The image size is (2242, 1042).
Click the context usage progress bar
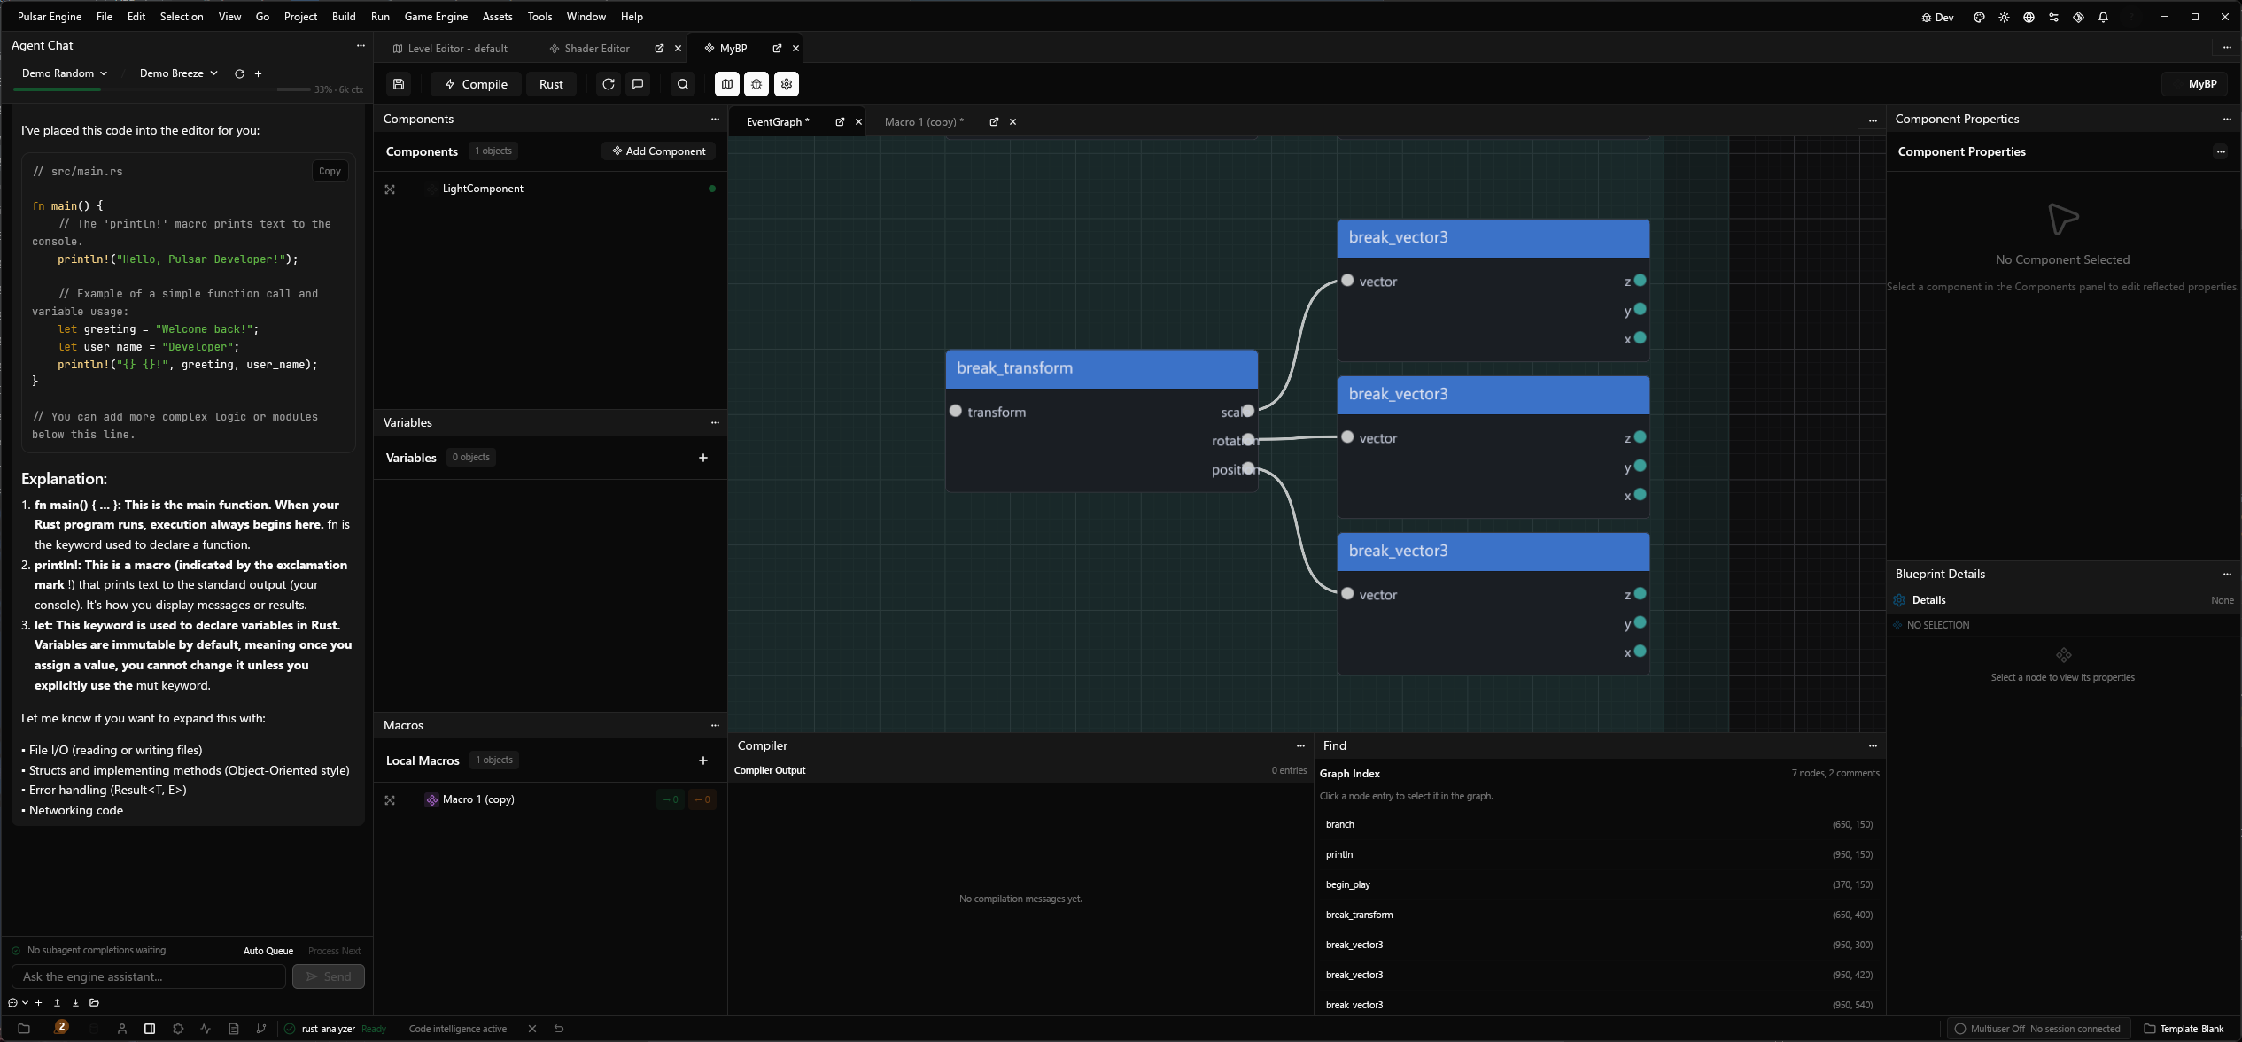click(x=293, y=89)
